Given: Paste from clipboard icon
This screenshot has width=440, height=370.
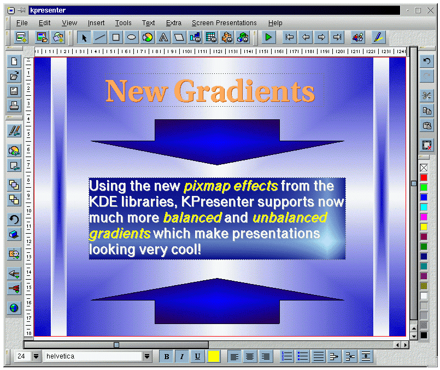Looking at the screenshot, I should click(x=427, y=125).
